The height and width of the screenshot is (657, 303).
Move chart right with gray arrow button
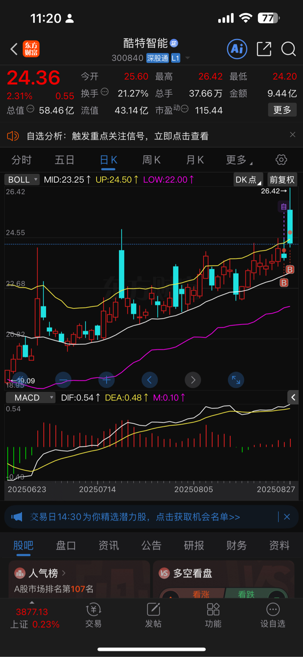click(x=193, y=380)
